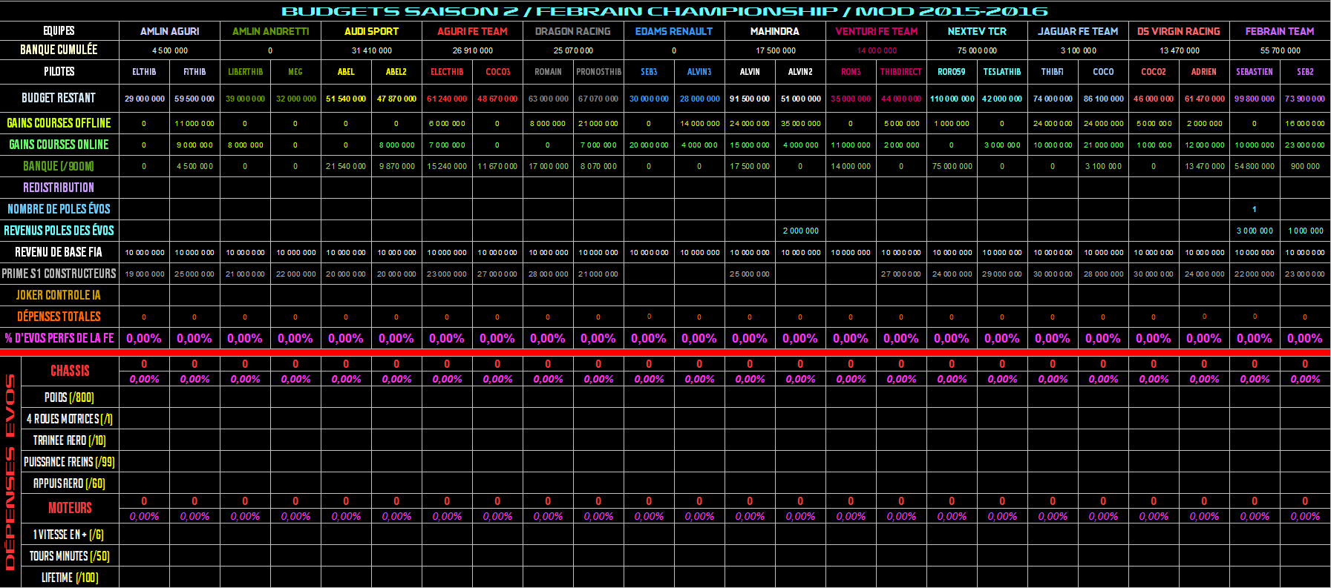Click the Budgets Saison 2 title banner

tap(664, 11)
